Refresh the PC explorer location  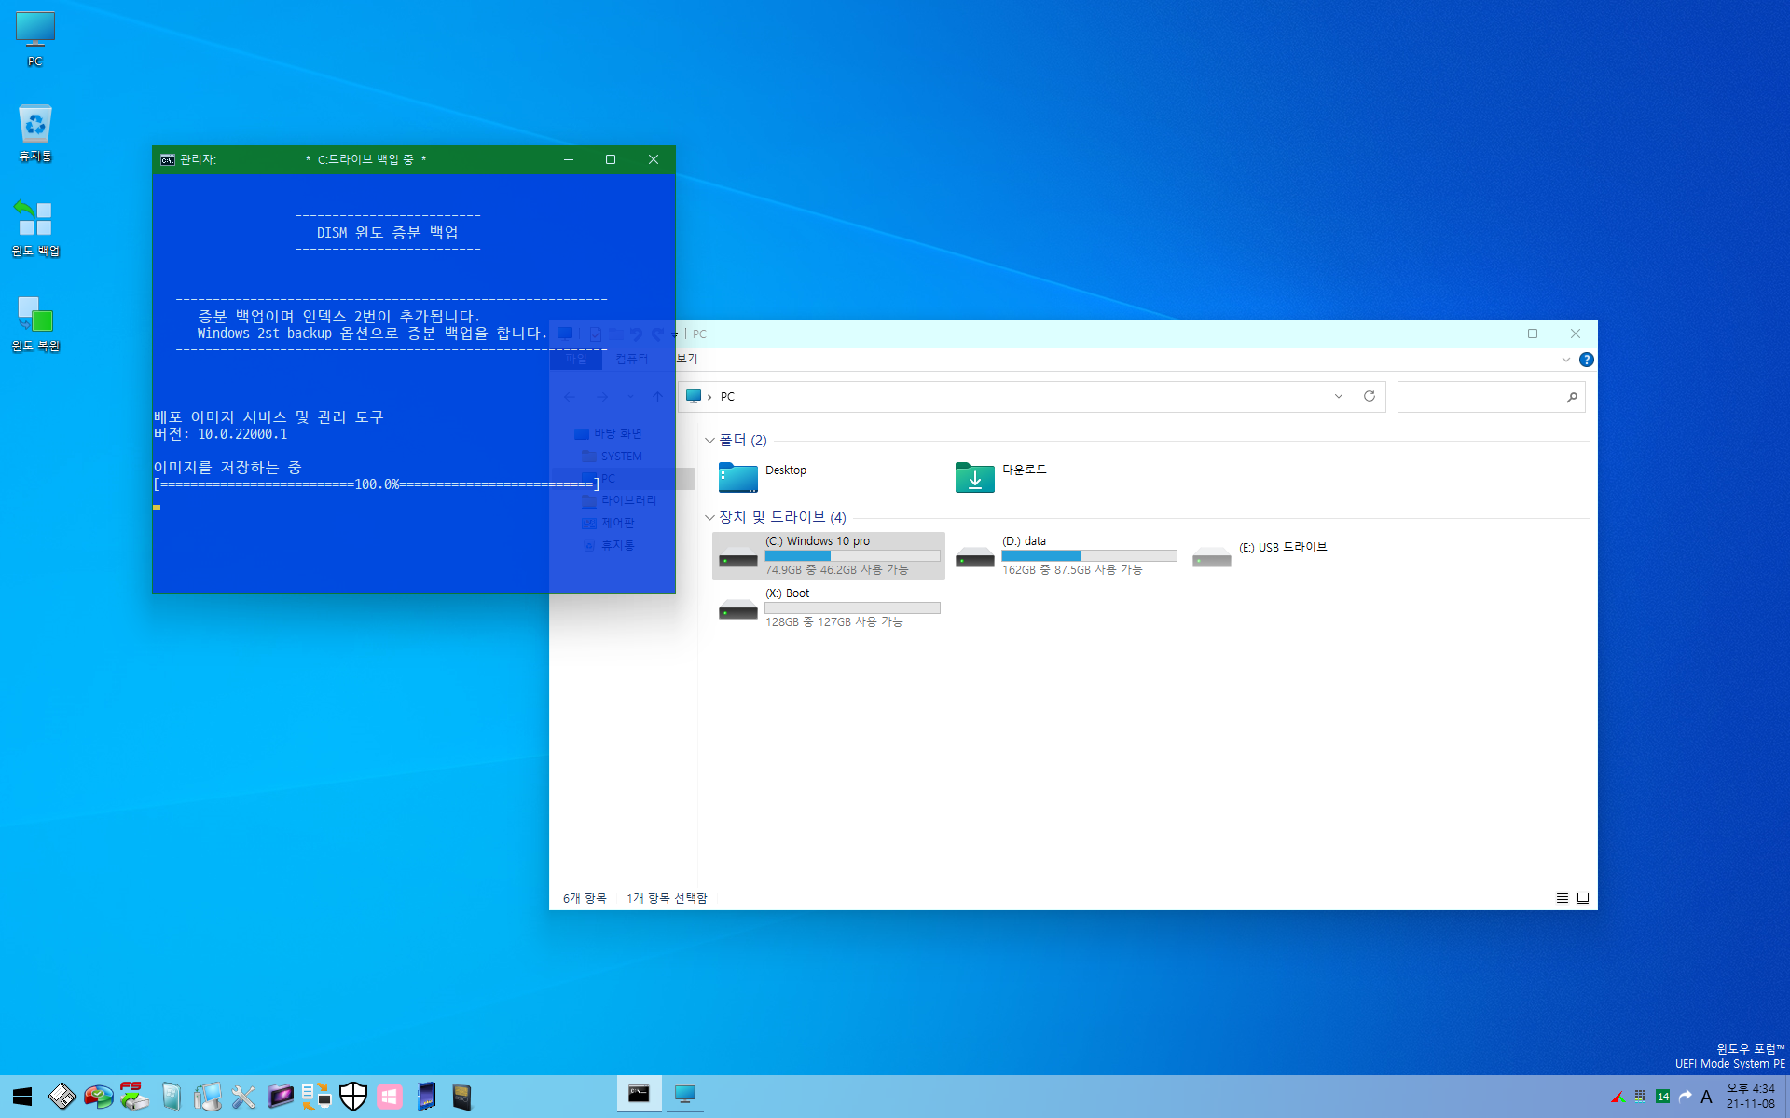tap(1370, 396)
